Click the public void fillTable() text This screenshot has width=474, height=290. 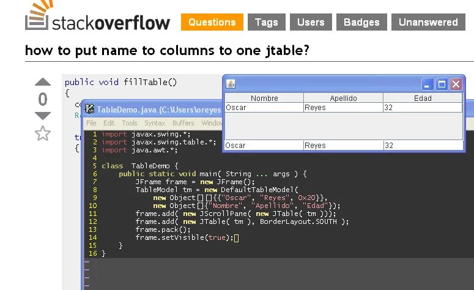pyautogui.click(x=120, y=82)
